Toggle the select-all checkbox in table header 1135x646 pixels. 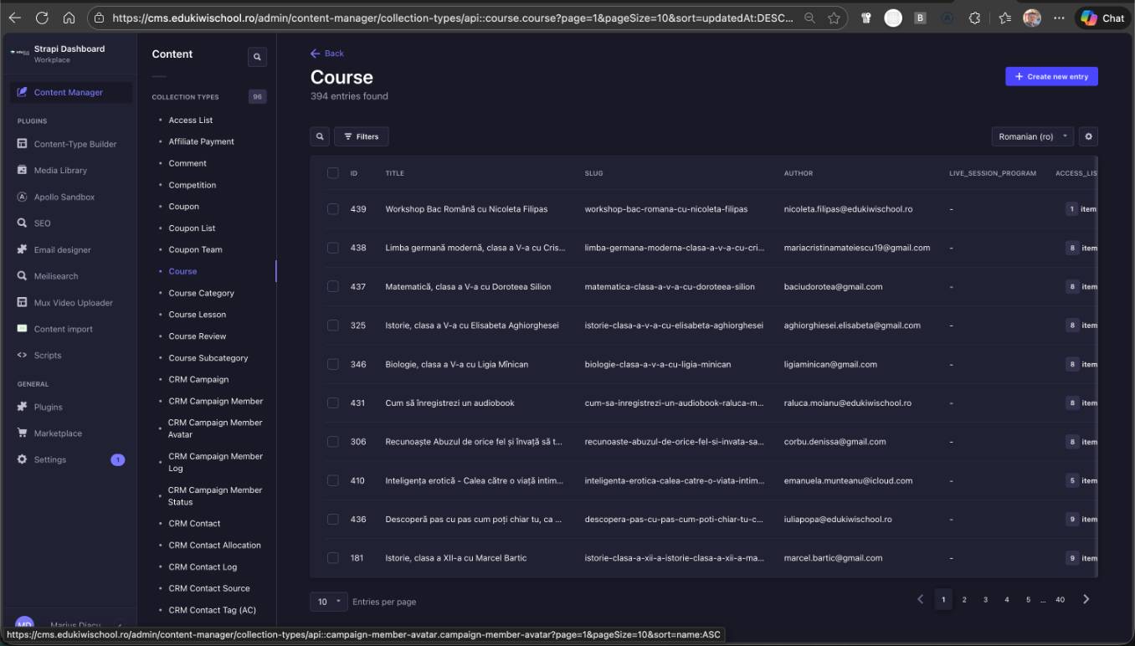pyautogui.click(x=332, y=173)
